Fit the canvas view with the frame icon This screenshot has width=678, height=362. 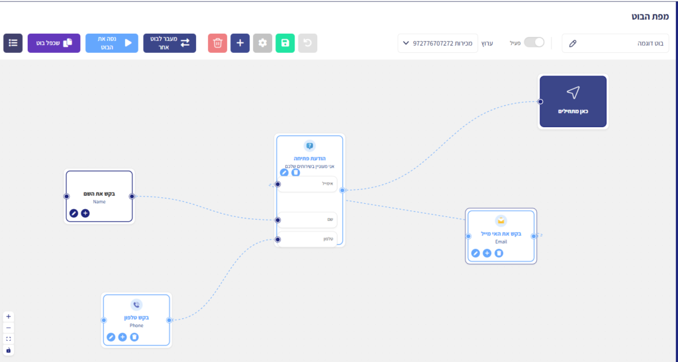(8, 339)
